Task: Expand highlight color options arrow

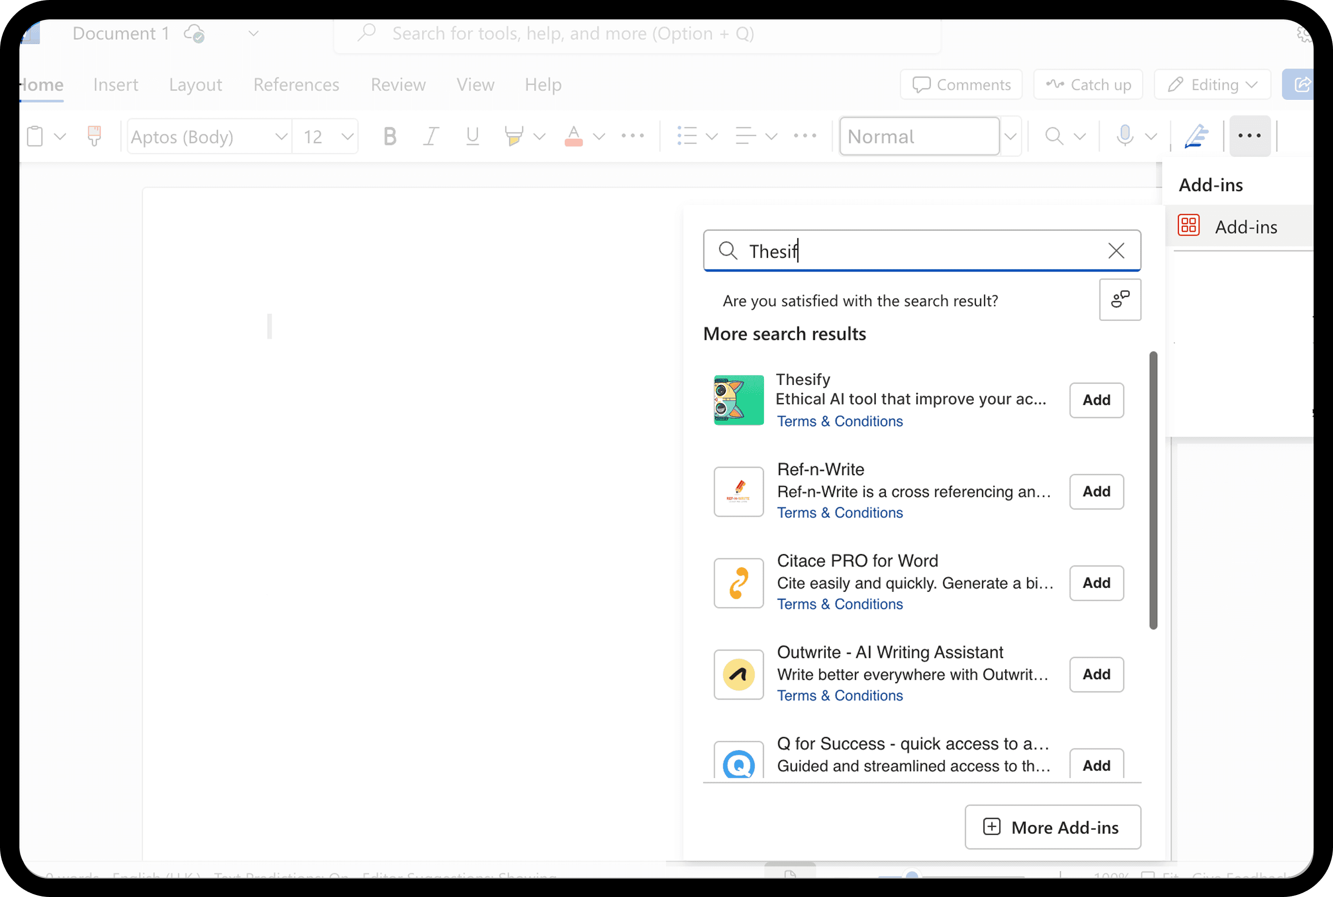Action: pos(539,136)
